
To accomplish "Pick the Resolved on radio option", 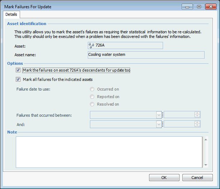I will coord(92,104).
